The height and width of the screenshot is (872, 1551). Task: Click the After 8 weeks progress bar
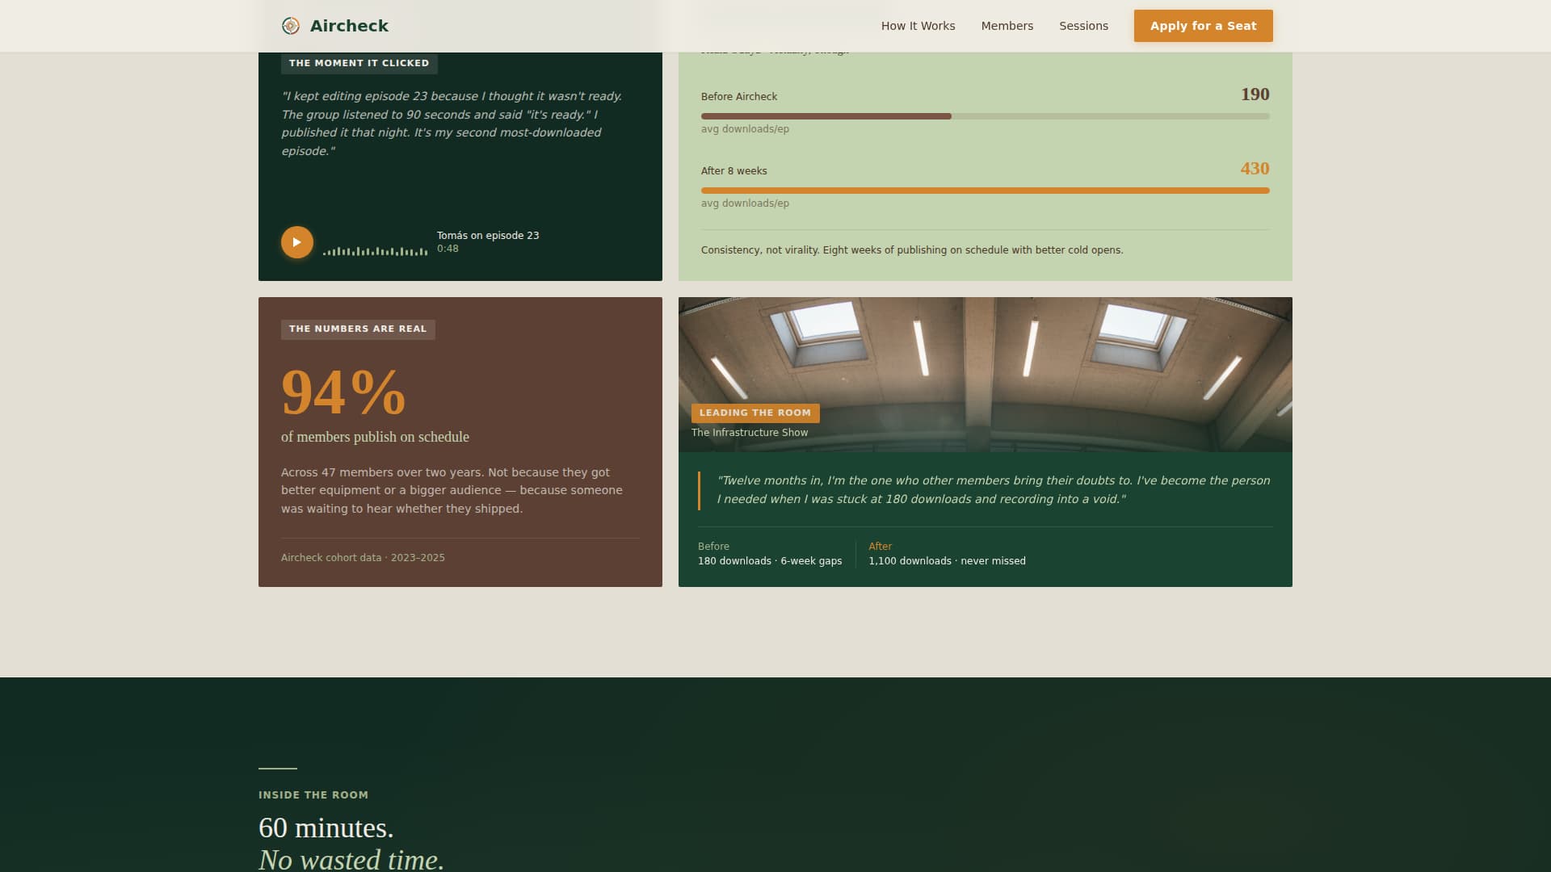pos(985,190)
